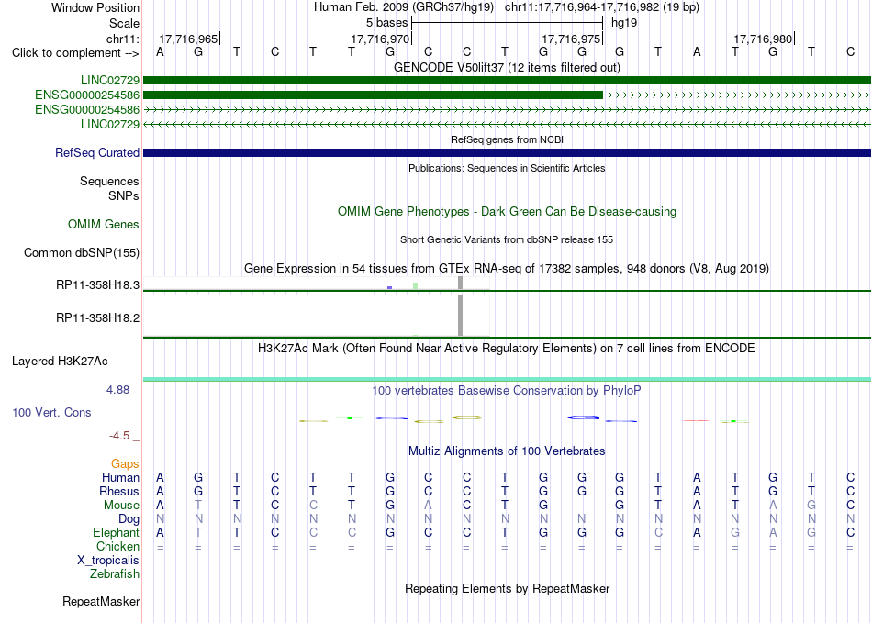Click the 100 Vert. Cons track label

click(x=51, y=412)
